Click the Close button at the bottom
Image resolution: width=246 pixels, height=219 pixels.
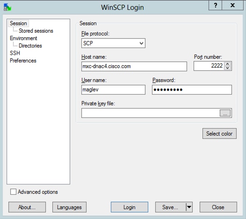pos(218,207)
